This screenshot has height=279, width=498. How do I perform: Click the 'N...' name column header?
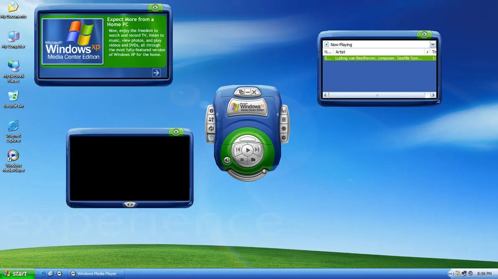click(x=328, y=52)
